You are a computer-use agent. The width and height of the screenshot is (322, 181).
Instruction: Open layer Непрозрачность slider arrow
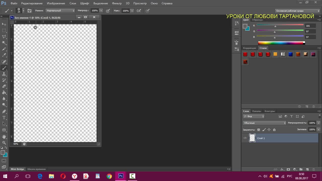click(318, 123)
